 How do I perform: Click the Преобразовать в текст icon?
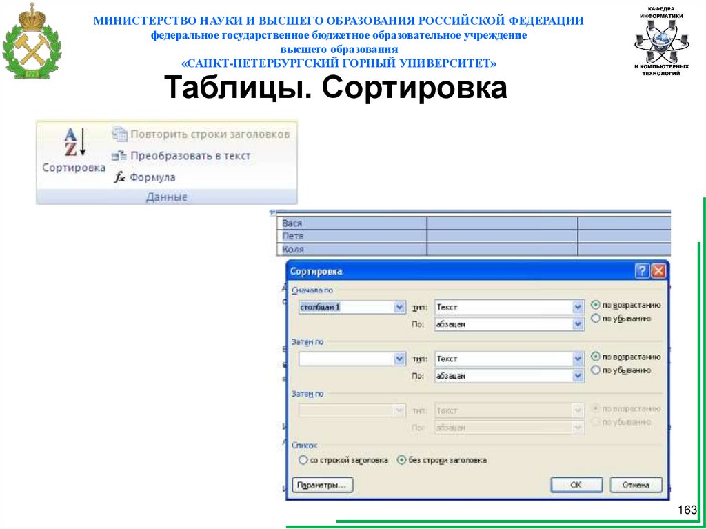click(119, 156)
